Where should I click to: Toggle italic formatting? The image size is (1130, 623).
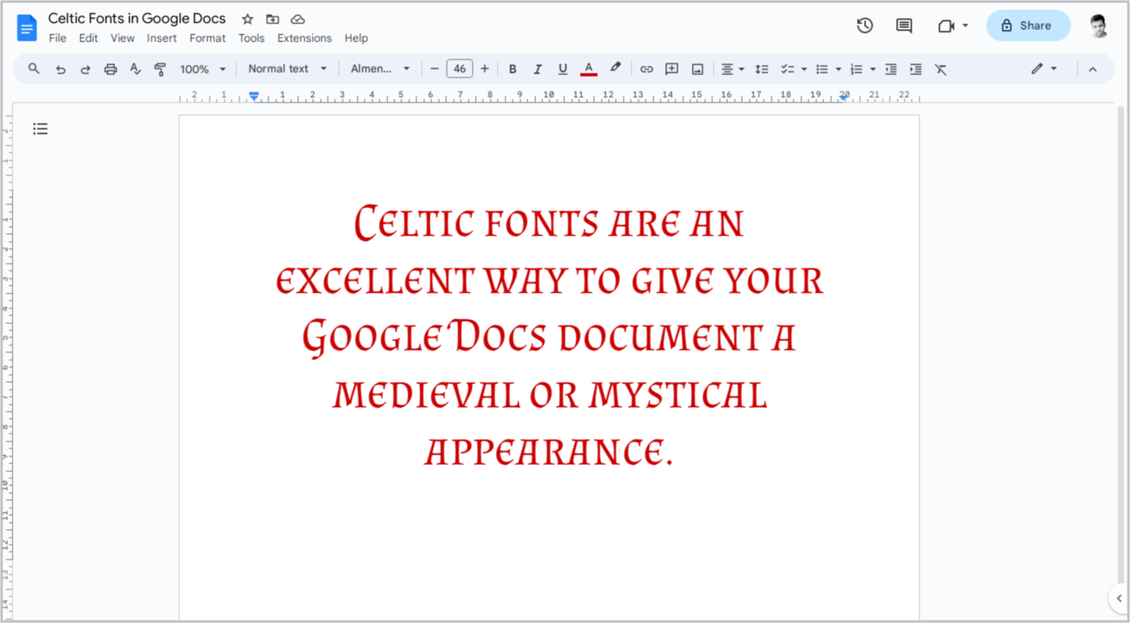(538, 69)
